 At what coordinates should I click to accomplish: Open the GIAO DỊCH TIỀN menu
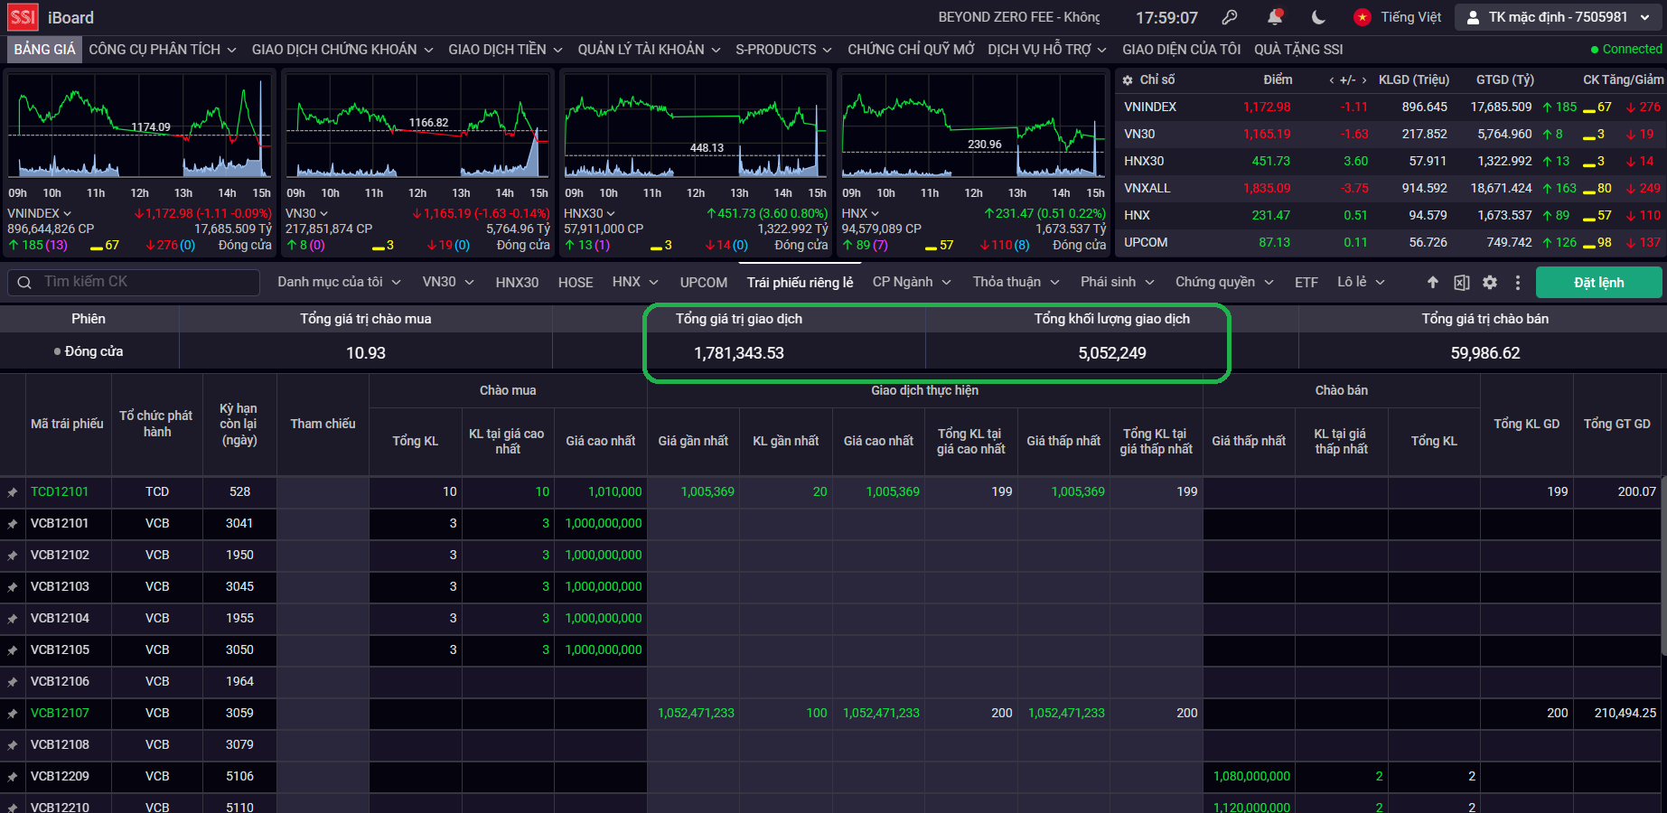coord(505,50)
